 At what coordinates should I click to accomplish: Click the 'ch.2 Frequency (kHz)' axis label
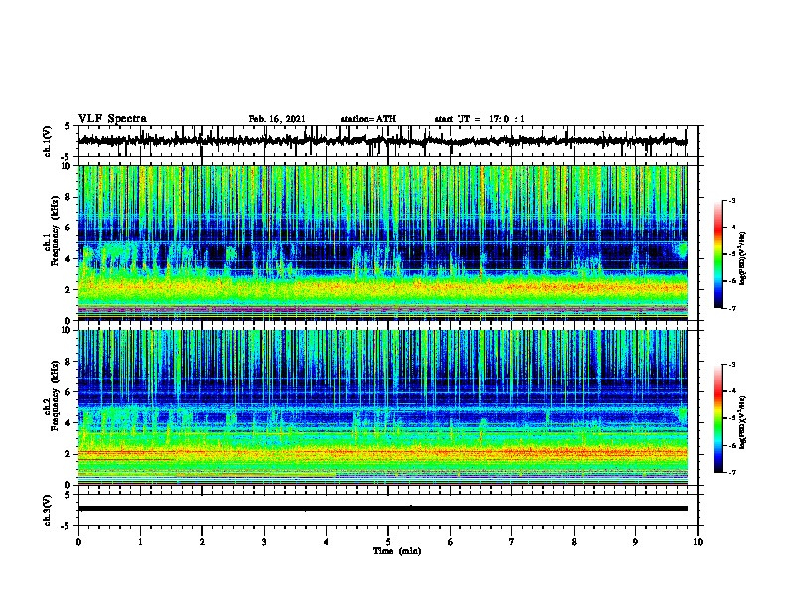pos(52,395)
